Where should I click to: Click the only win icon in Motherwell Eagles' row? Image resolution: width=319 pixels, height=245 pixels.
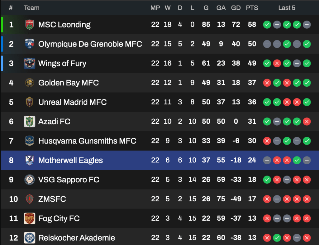pyautogui.click(x=297, y=160)
